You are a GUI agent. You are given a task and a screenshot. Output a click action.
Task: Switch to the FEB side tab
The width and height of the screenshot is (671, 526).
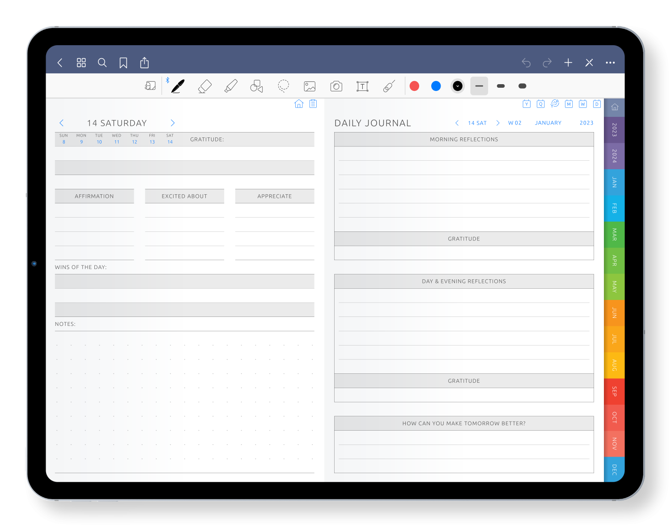(x=614, y=208)
